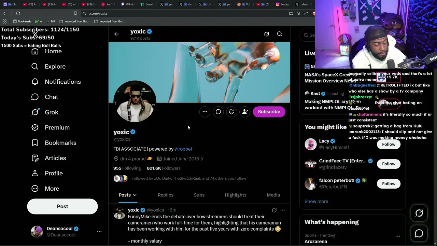Open browser apps grid in bookmarks bar
Viewport: 437px width, 246px height.
[4, 21]
